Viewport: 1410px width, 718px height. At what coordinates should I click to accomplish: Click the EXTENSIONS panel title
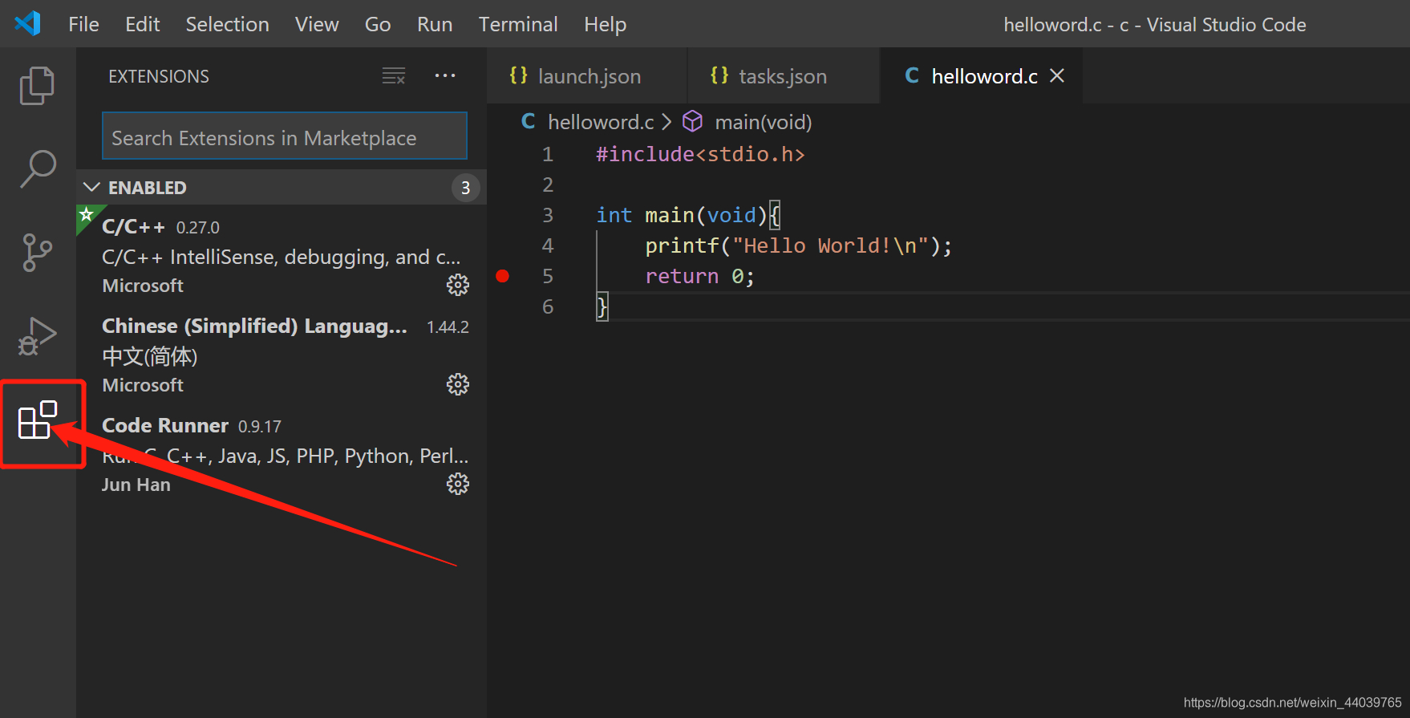pyautogui.click(x=159, y=76)
